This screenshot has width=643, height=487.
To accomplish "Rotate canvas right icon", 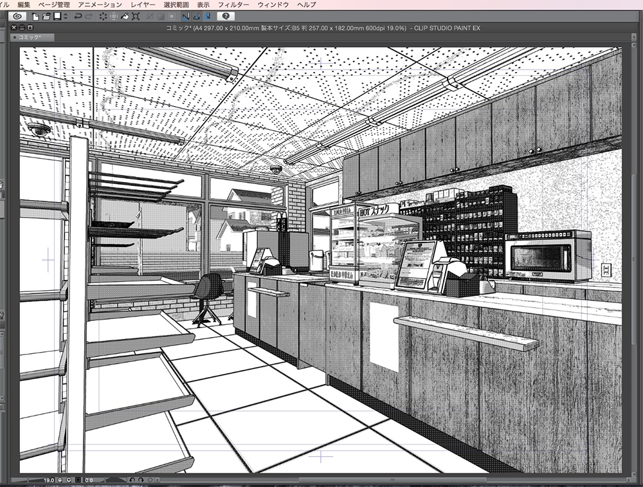I will tap(141, 480).
